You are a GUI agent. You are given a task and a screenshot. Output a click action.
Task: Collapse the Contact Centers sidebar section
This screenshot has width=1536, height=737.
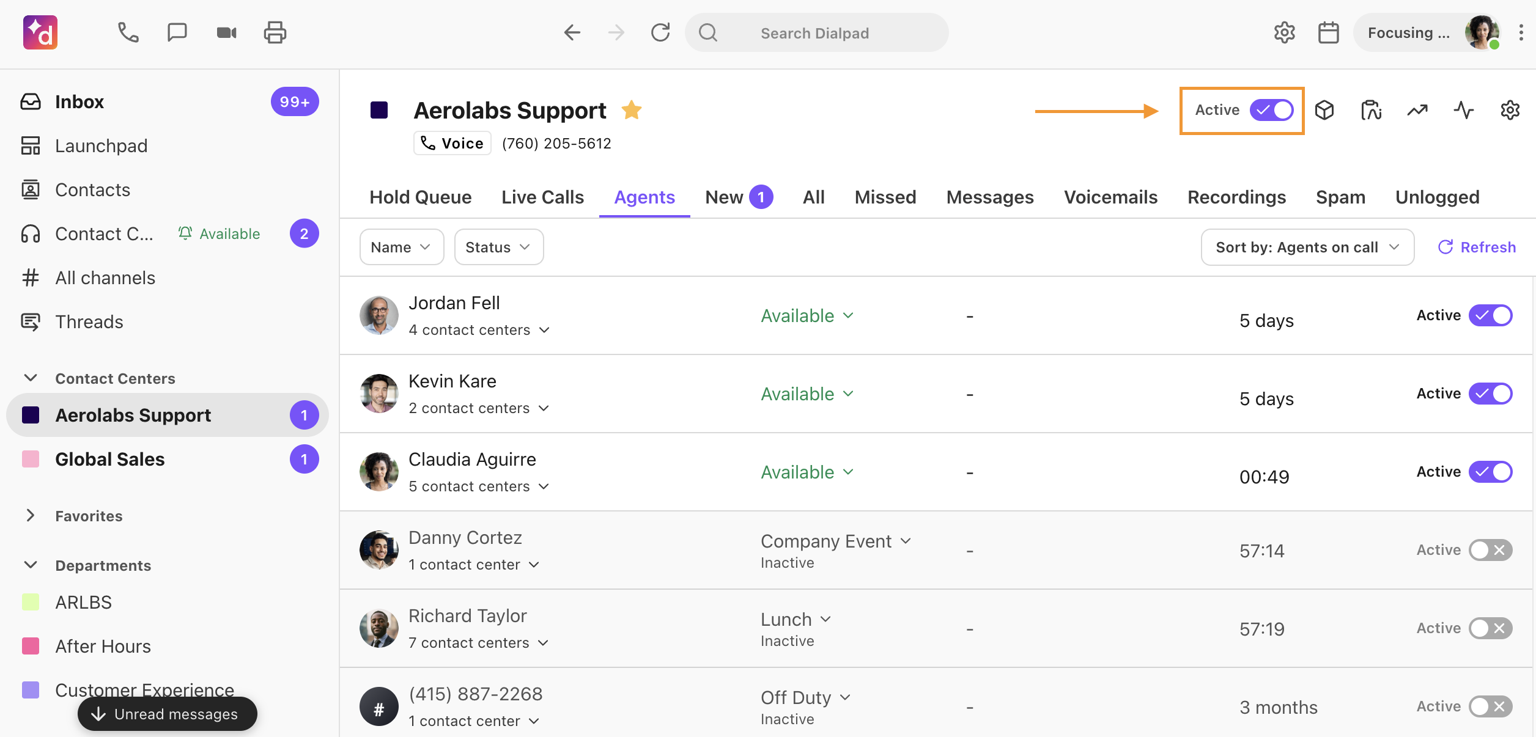(x=31, y=378)
